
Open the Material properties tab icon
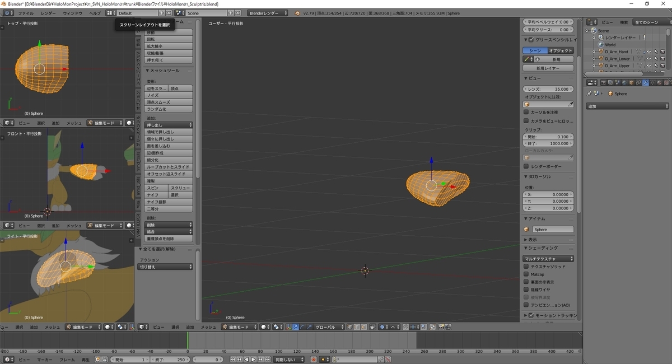659,82
